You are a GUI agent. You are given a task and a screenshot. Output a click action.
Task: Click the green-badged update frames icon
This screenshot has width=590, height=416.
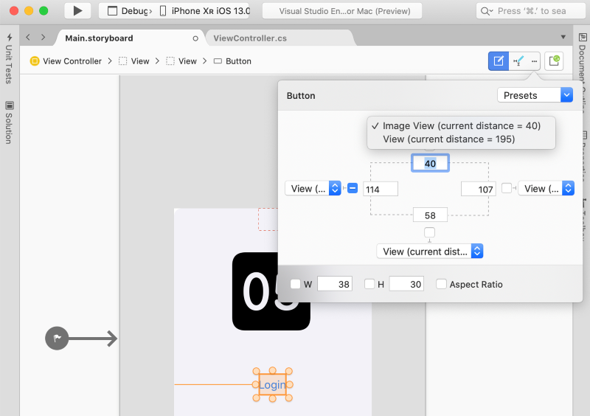[554, 61]
